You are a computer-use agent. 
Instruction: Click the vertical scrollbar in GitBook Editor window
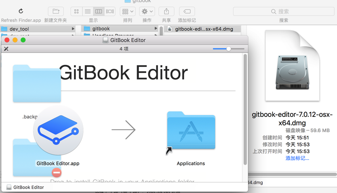[x=245, y=110]
